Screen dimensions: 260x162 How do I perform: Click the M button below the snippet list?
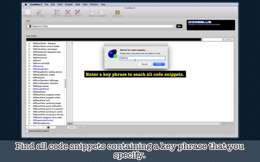(44, 127)
